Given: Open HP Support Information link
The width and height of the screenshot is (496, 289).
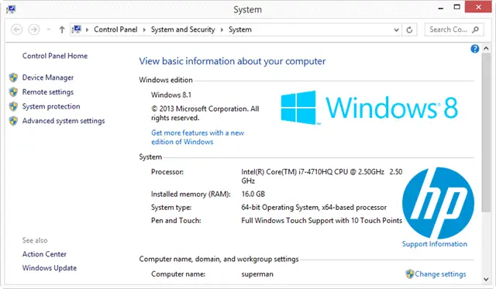Looking at the screenshot, I should (434, 244).
